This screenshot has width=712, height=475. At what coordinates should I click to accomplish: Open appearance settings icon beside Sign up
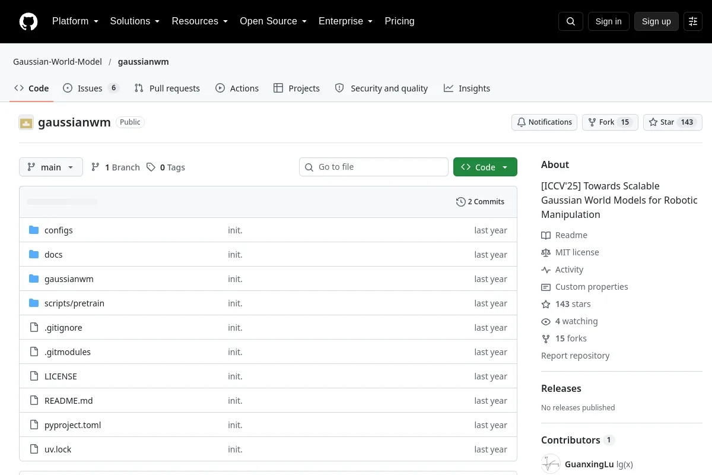tap(693, 21)
